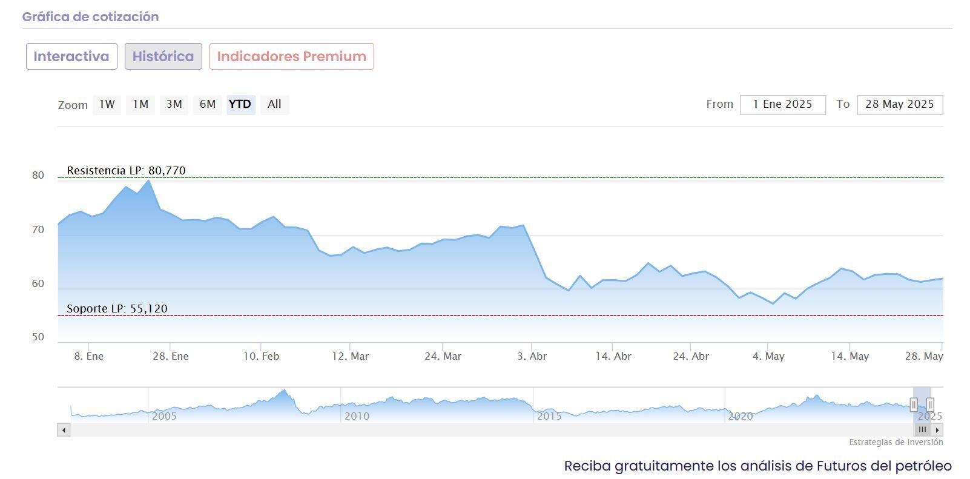Click the navigator scrollbar right arrow
The image size is (970, 479).
pyautogui.click(x=937, y=430)
